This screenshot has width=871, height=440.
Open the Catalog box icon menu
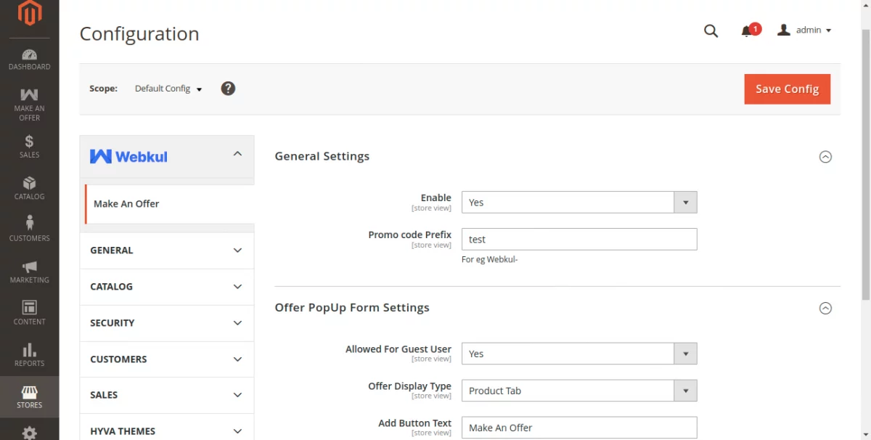[x=29, y=187]
